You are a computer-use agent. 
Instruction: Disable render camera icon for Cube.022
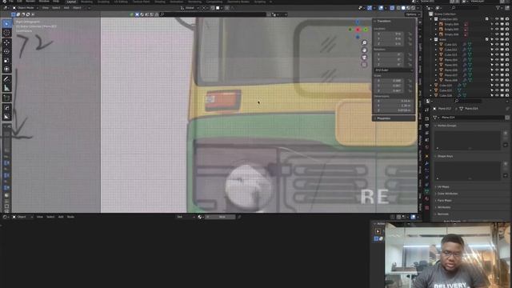507,50
